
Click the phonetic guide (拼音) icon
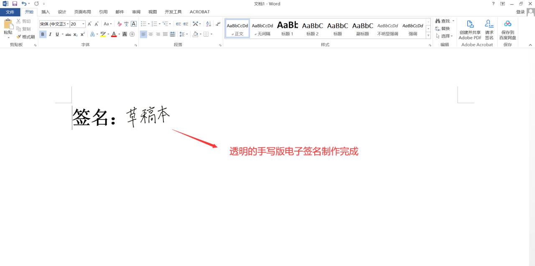127,24
